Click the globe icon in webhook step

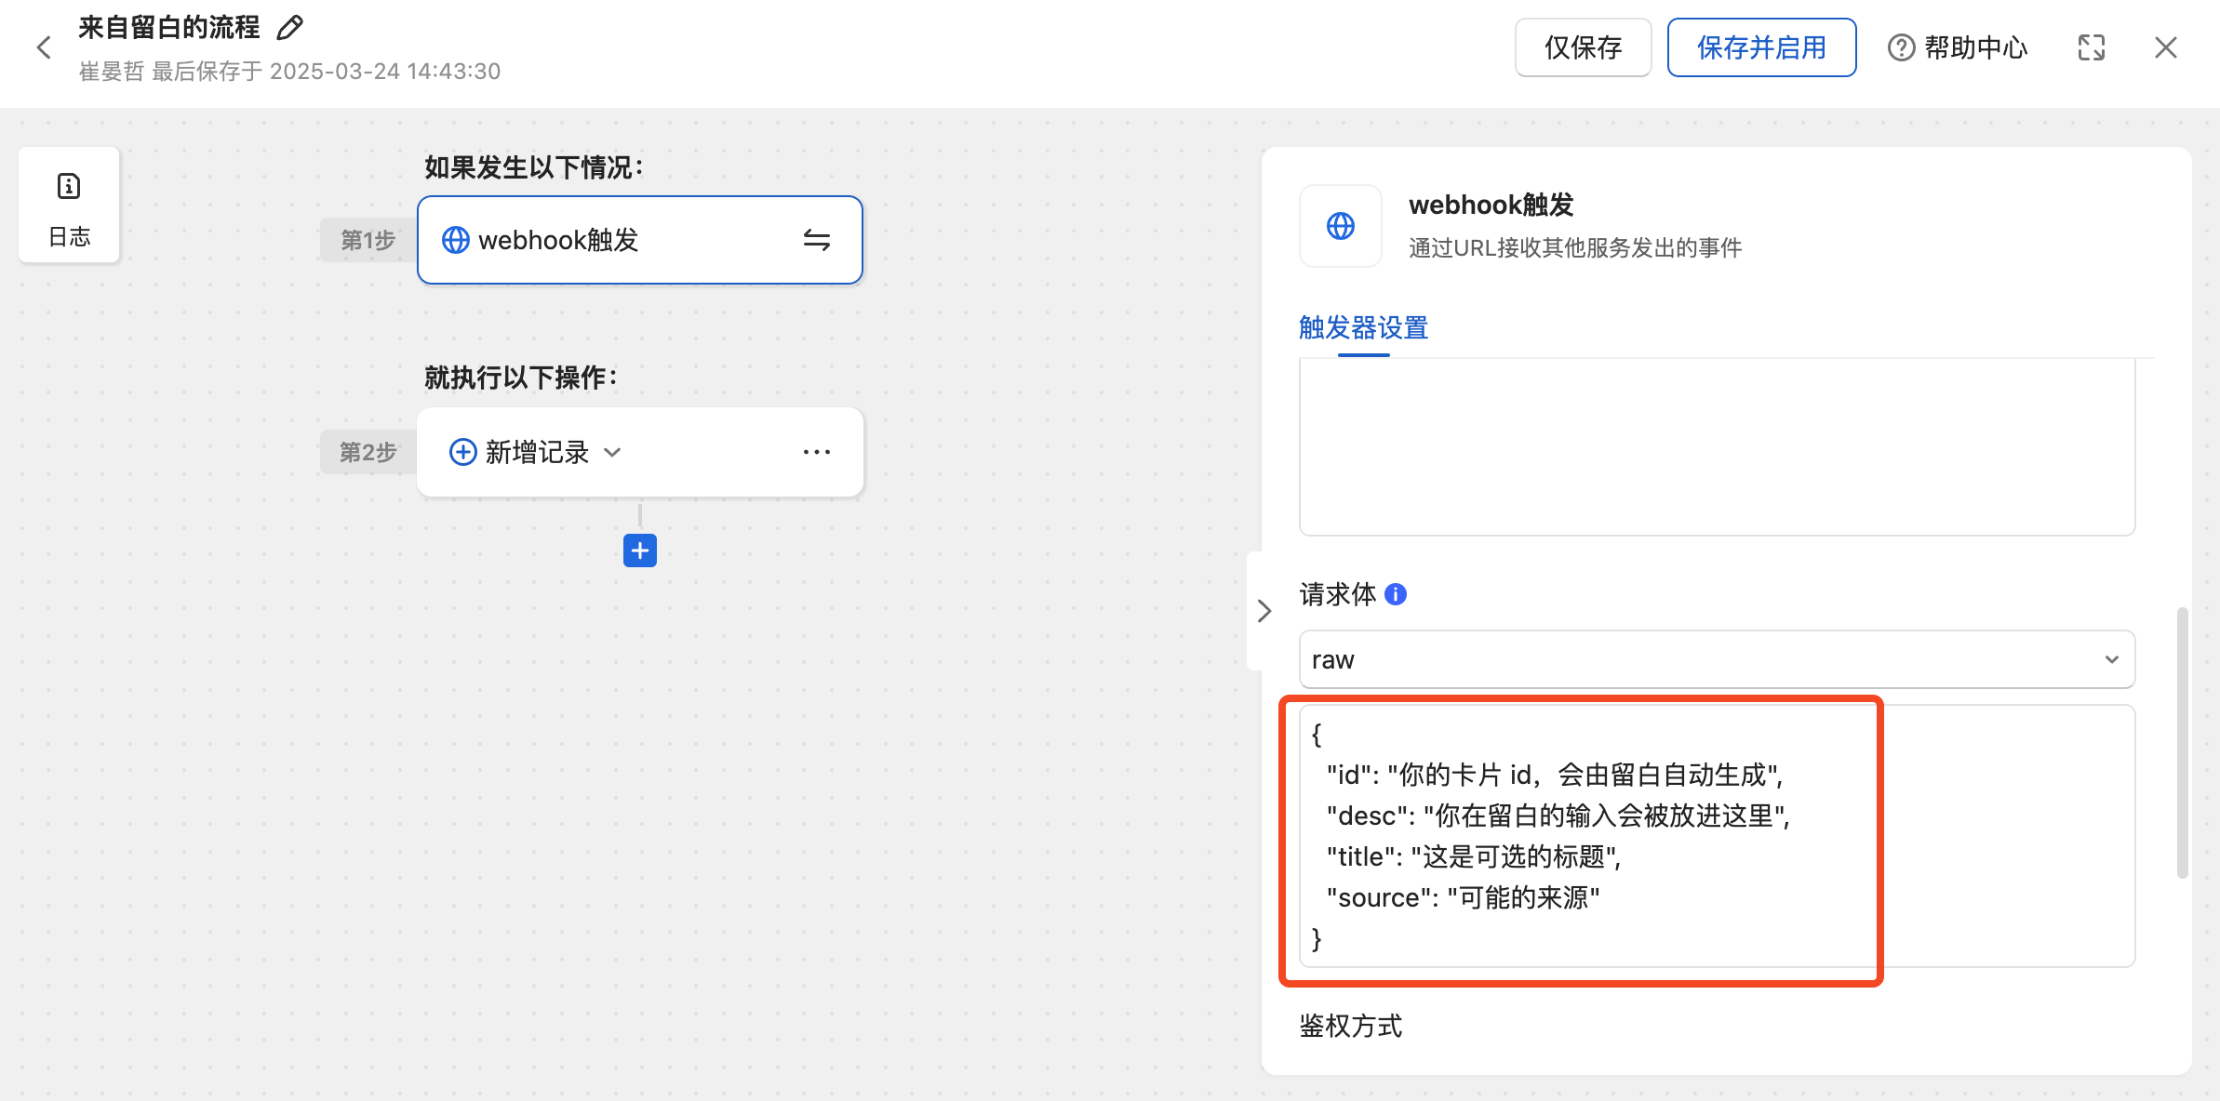[x=455, y=240]
